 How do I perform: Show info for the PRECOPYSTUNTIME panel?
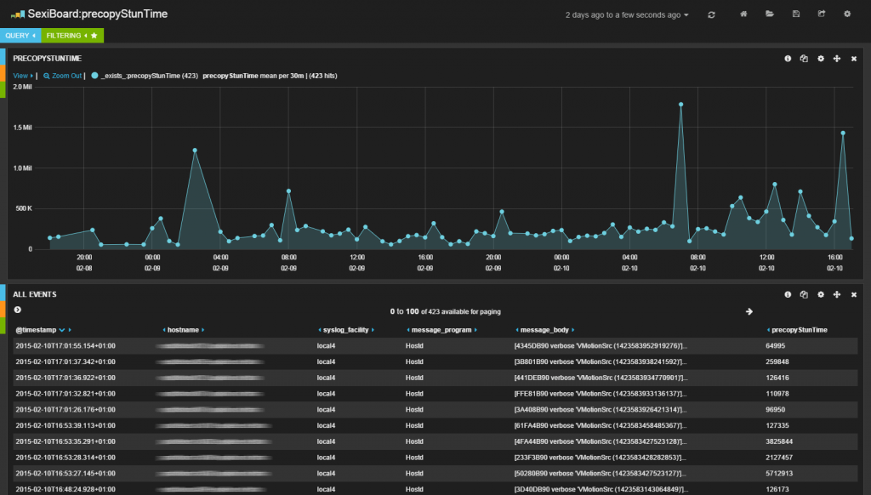click(x=788, y=59)
